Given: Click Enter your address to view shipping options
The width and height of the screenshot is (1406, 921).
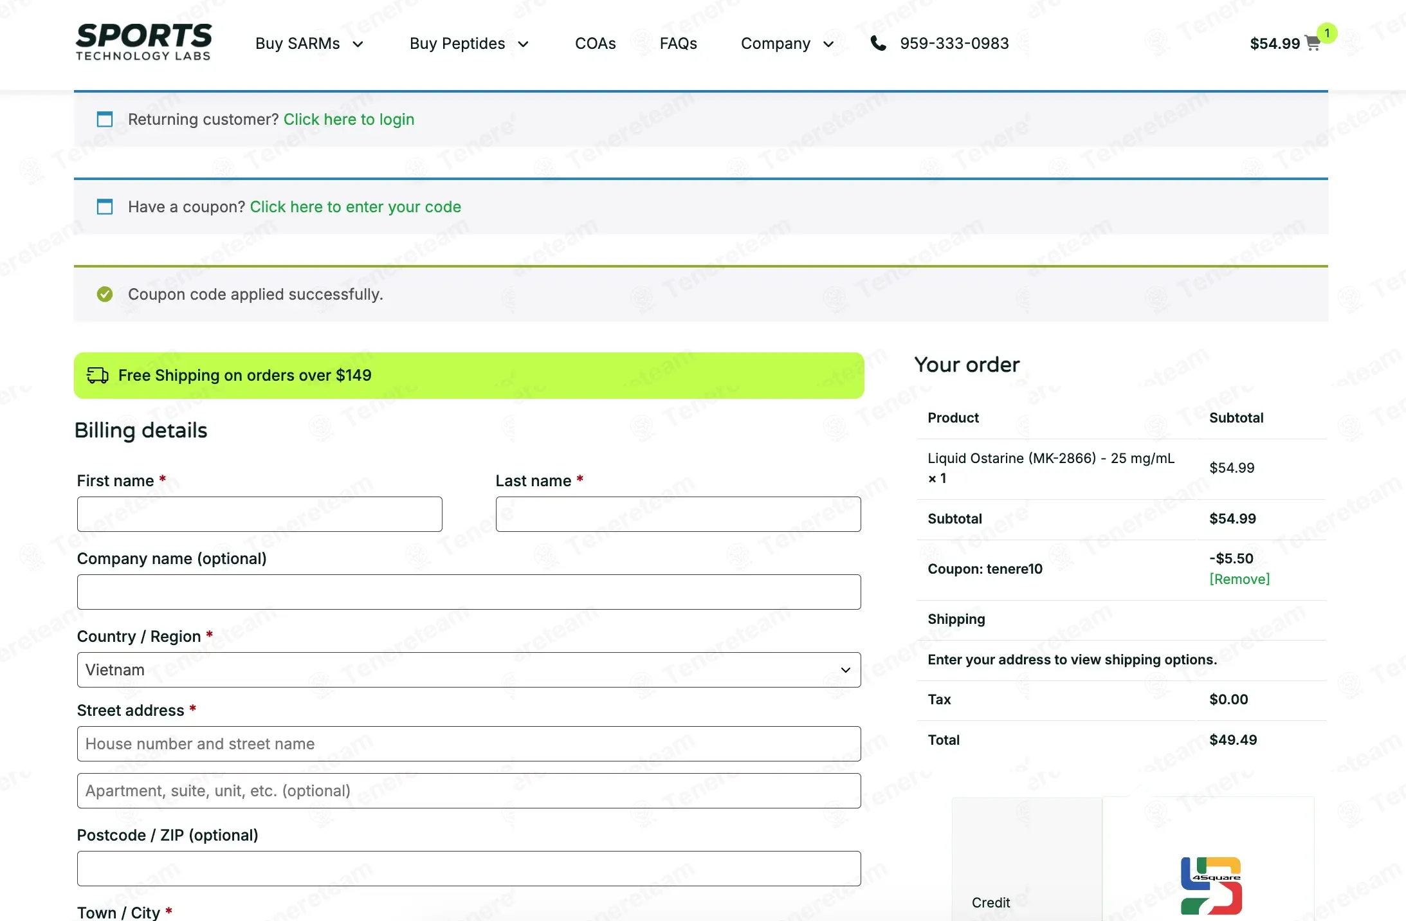Looking at the screenshot, I should [1072, 659].
